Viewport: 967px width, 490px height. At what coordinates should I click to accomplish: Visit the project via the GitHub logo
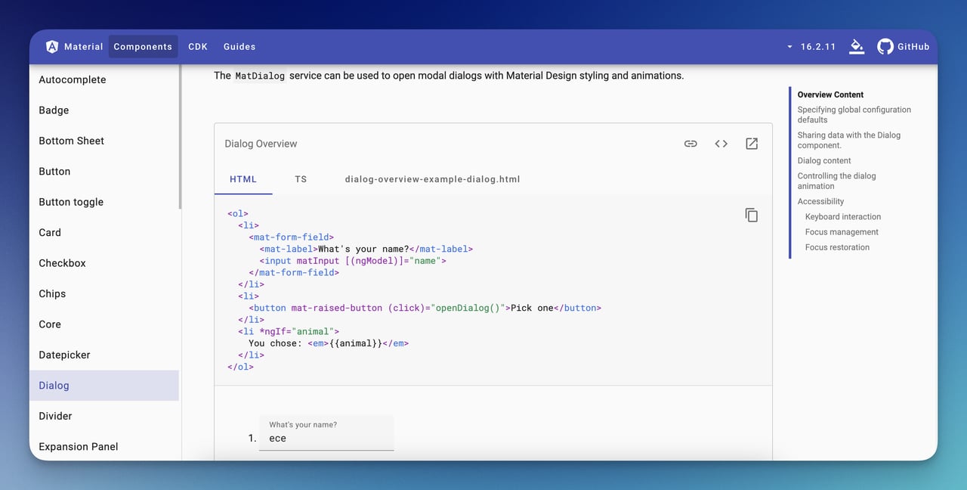(885, 46)
